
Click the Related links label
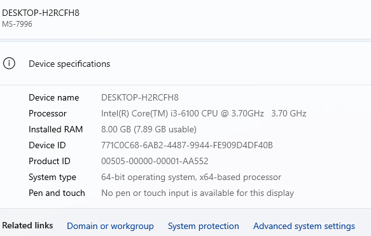27,225
